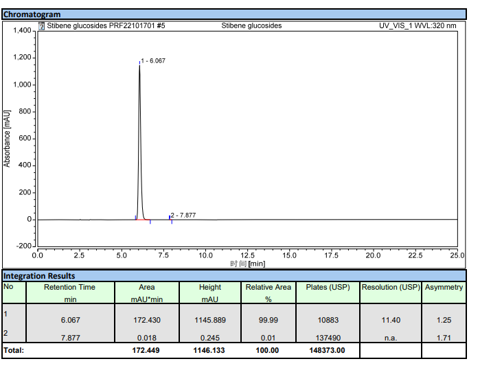Select the peak 2 plates value 137490
491x381 pixels.
pyautogui.click(x=326, y=338)
